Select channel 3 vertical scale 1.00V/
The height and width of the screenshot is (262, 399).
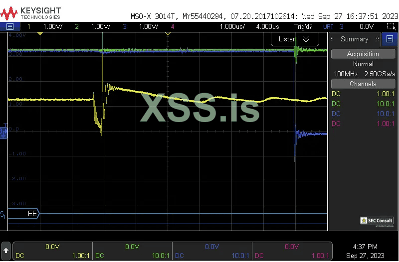click(149, 26)
